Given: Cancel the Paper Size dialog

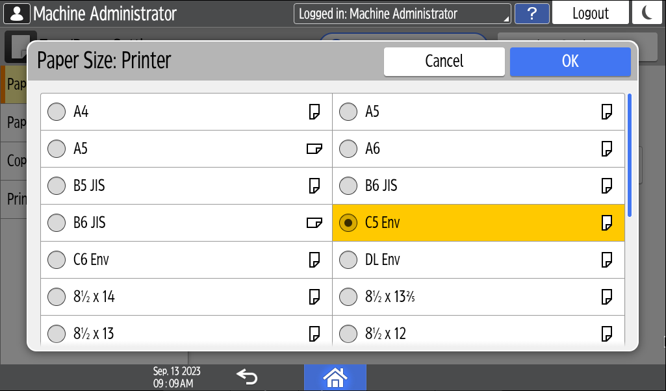Looking at the screenshot, I should (x=444, y=61).
